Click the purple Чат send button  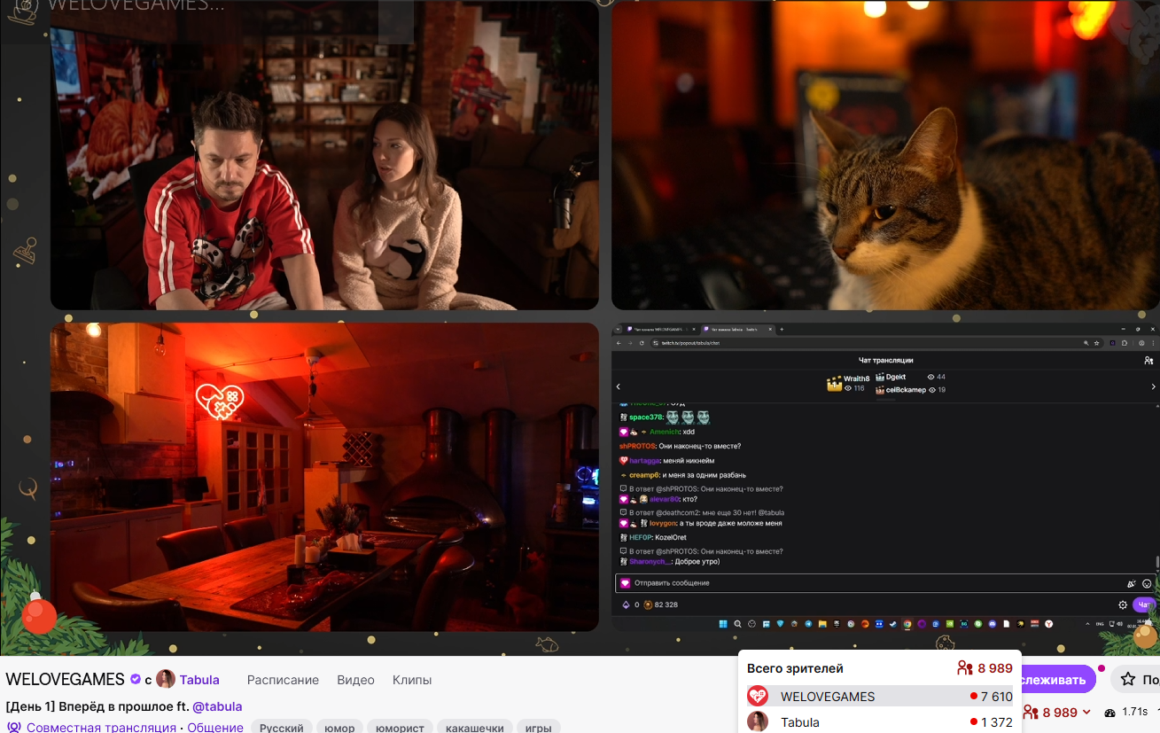coord(1145,604)
